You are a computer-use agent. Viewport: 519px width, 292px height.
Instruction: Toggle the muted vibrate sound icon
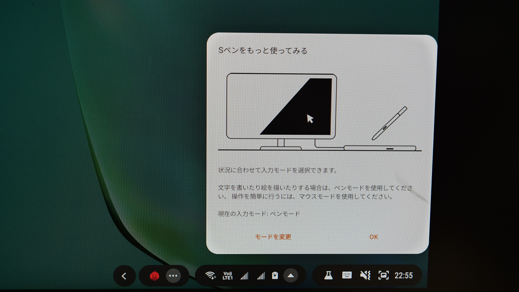coord(365,275)
